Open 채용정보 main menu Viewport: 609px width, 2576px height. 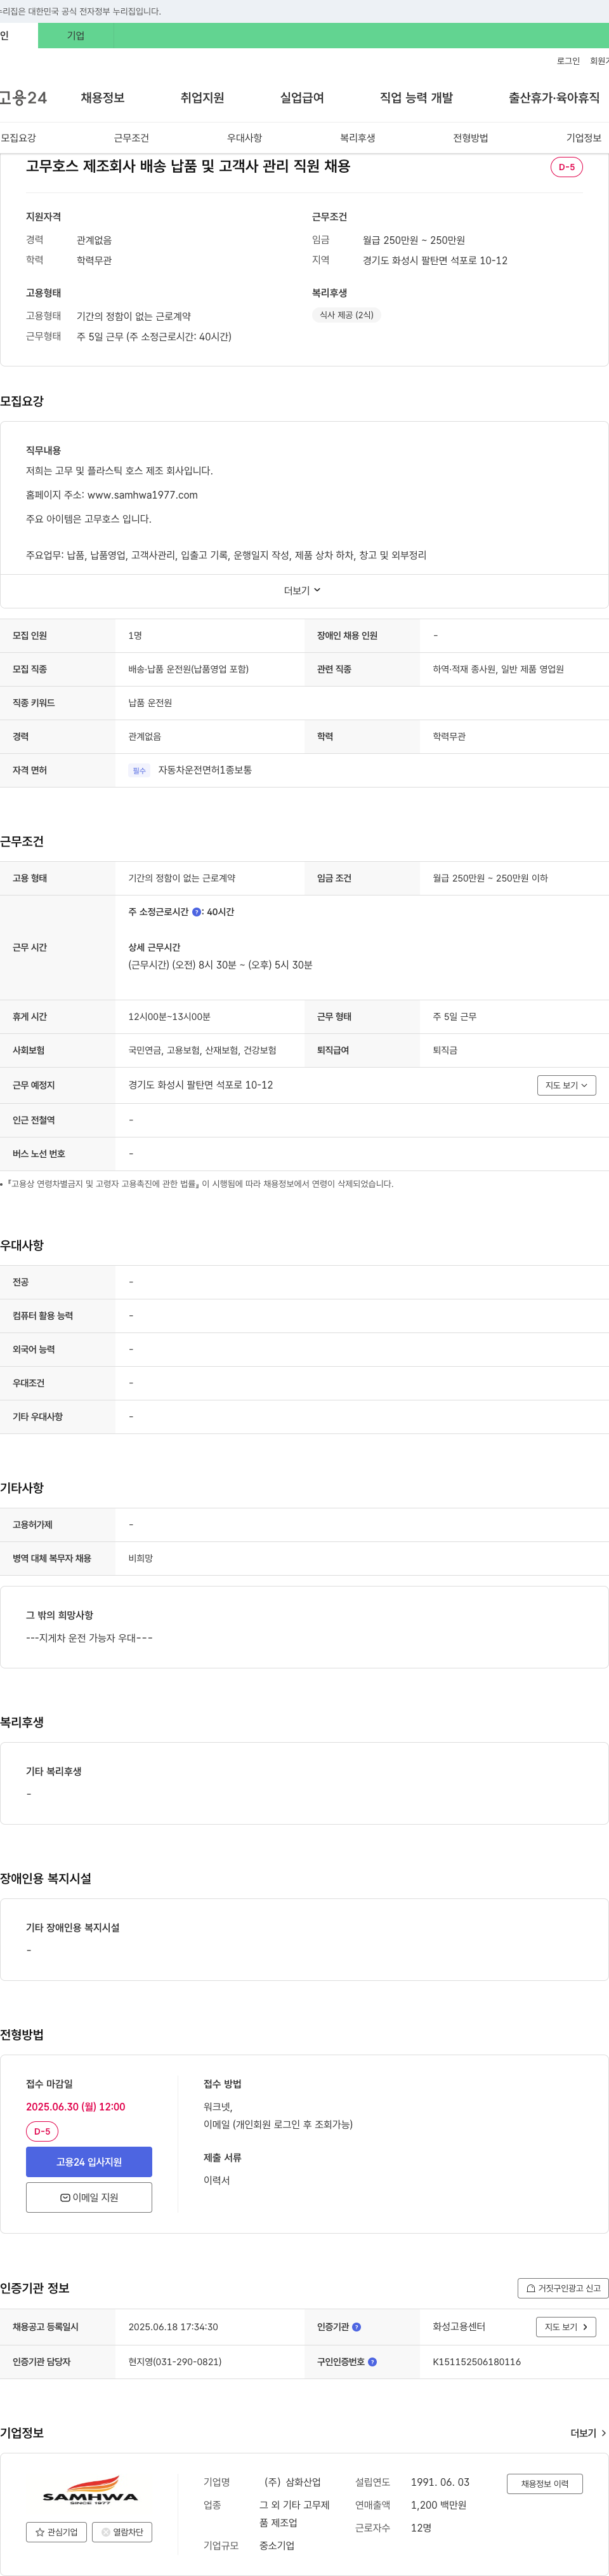[103, 98]
